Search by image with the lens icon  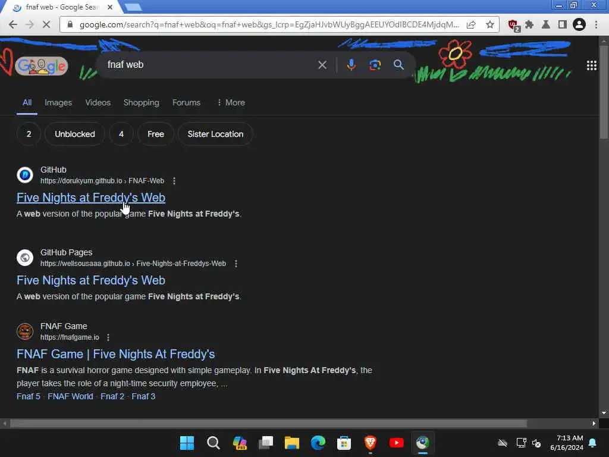[x=375, y=65]
